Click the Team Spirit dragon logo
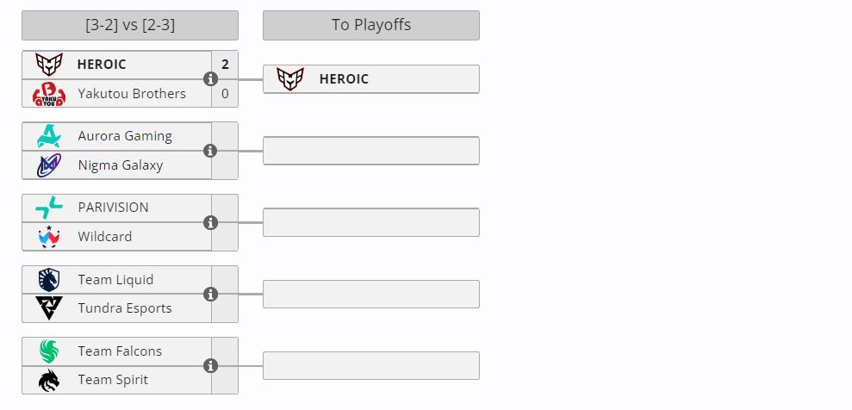Screen dimensions: 852x410 click(x=49, y=380)
